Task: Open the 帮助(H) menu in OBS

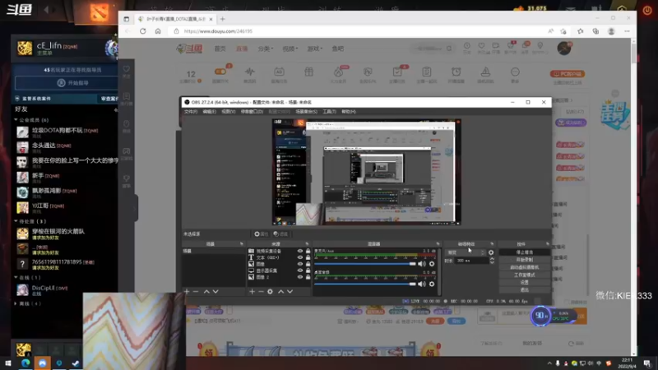Action: [x=348, y=112]
